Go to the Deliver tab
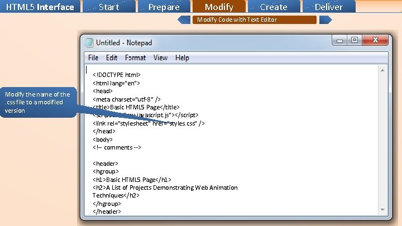 (329, 6)
